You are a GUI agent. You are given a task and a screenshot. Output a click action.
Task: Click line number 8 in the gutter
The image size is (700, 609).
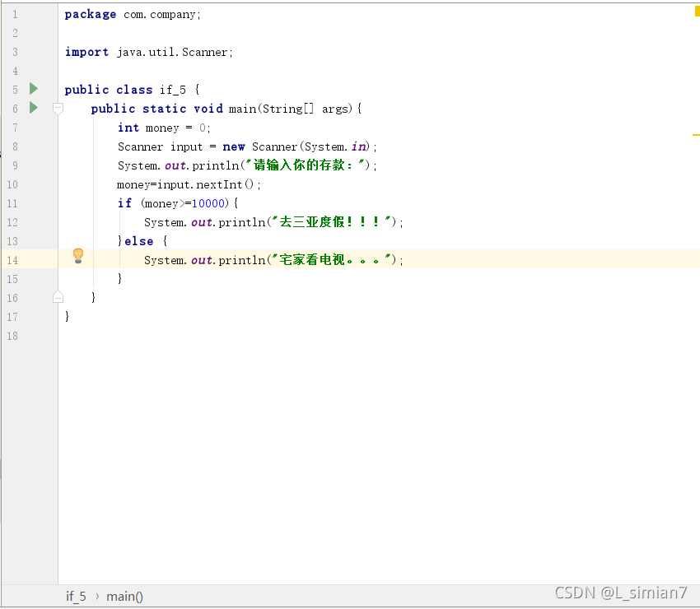(x=15, y=146)
